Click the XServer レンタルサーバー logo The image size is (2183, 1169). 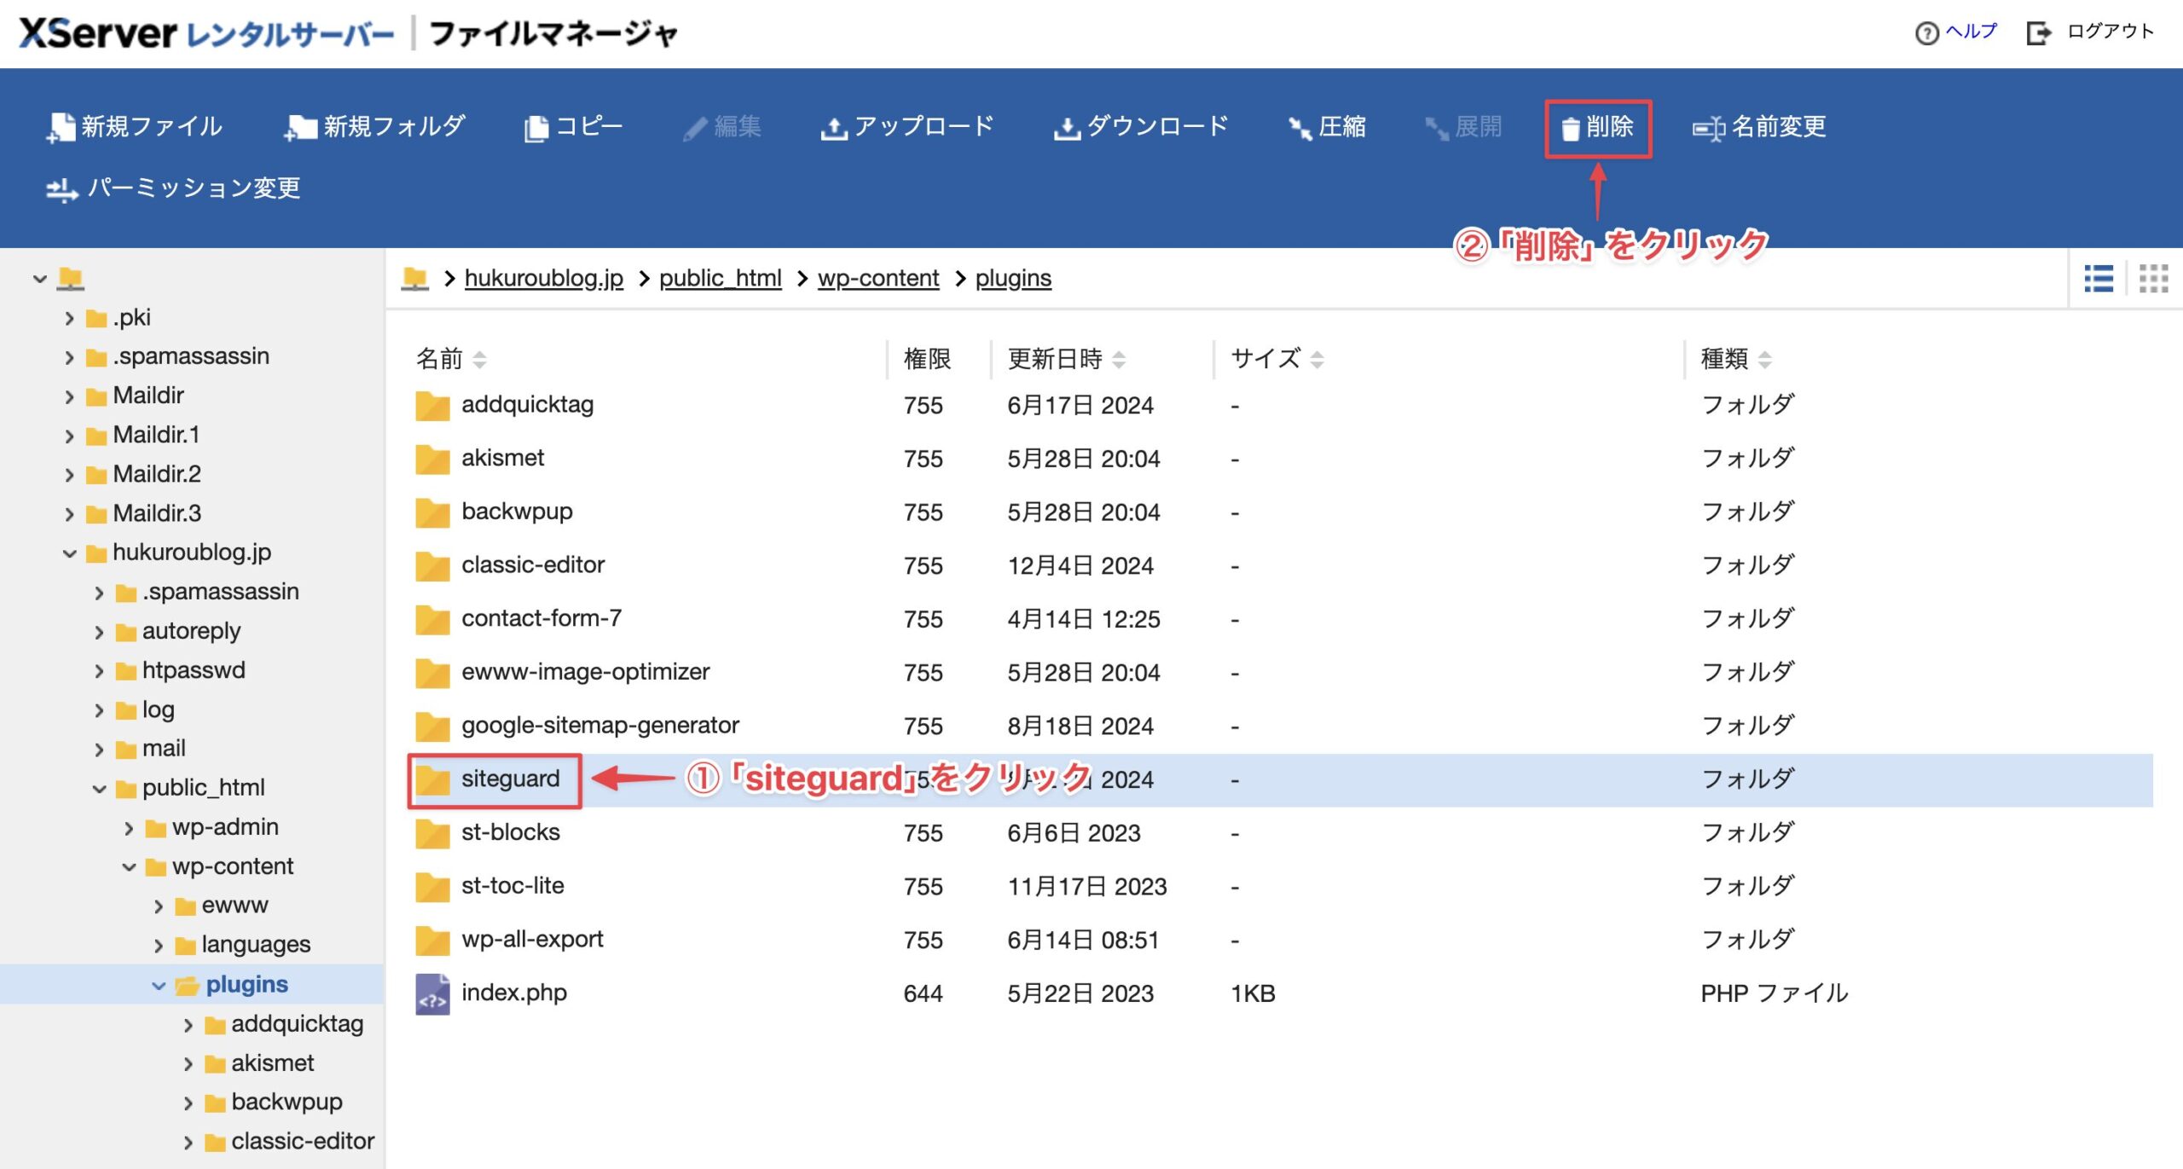pyautogui.click(x=206, y=34)
